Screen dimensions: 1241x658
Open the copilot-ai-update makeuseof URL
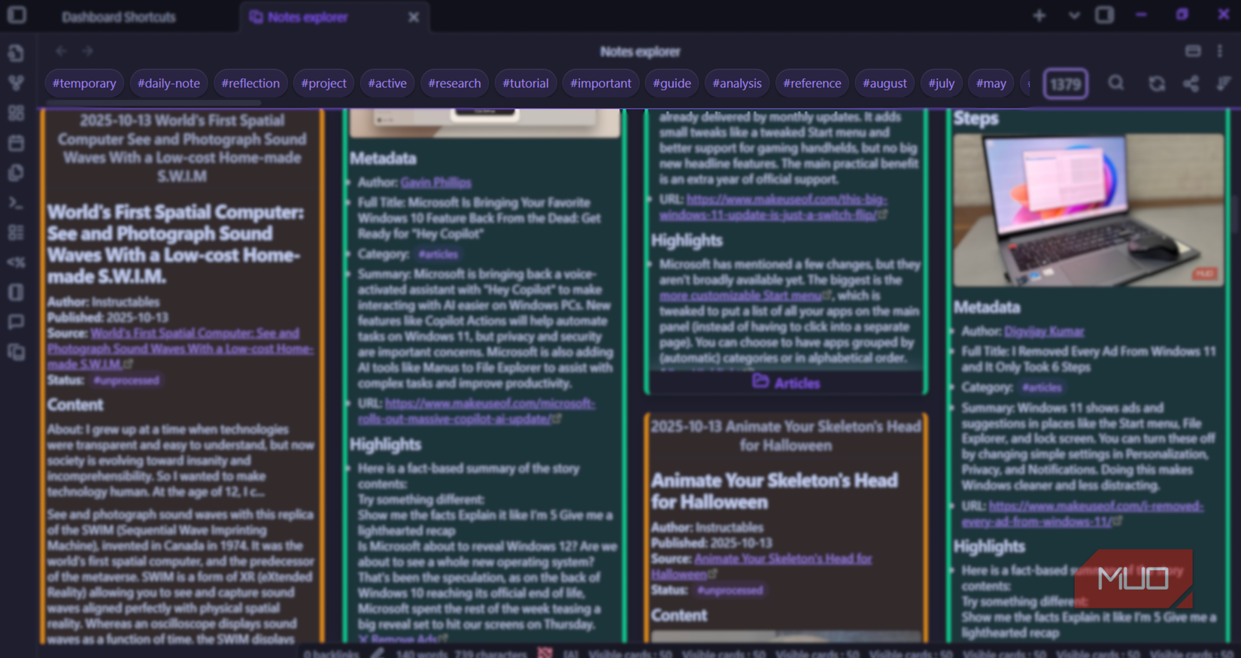click(x=476, y=411)
